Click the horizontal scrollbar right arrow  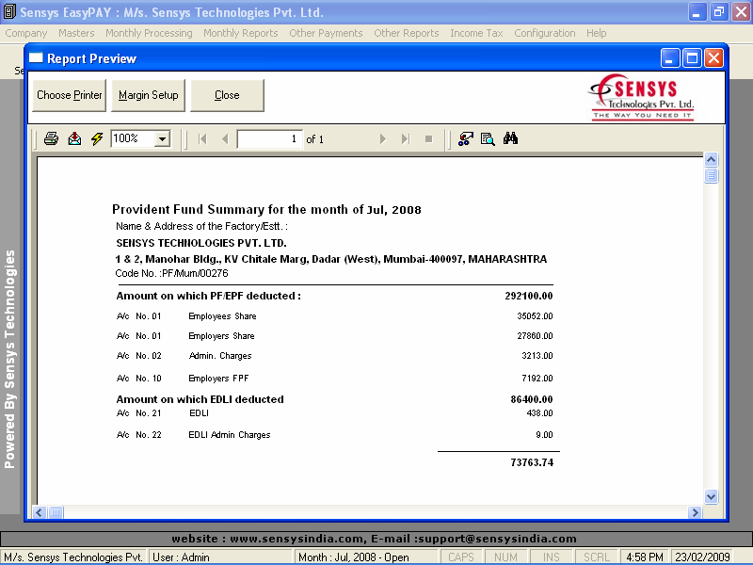tap(695, 512)
